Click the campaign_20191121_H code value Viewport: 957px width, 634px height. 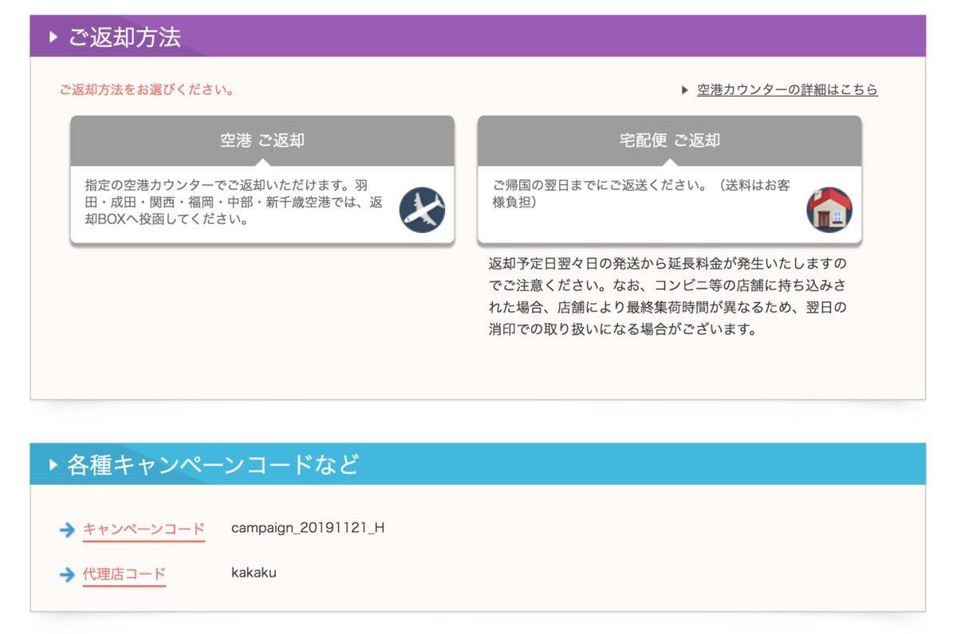308,528
